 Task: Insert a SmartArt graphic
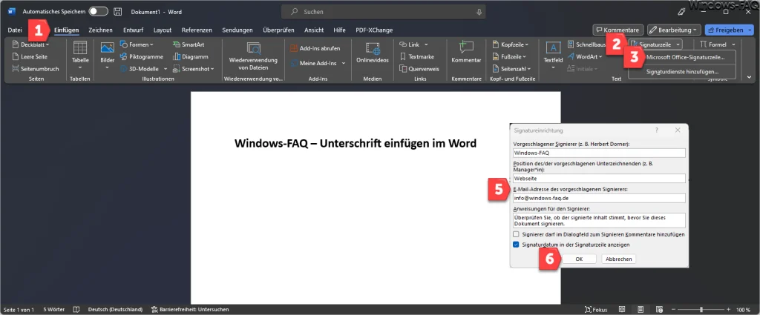tap(189, 44)
